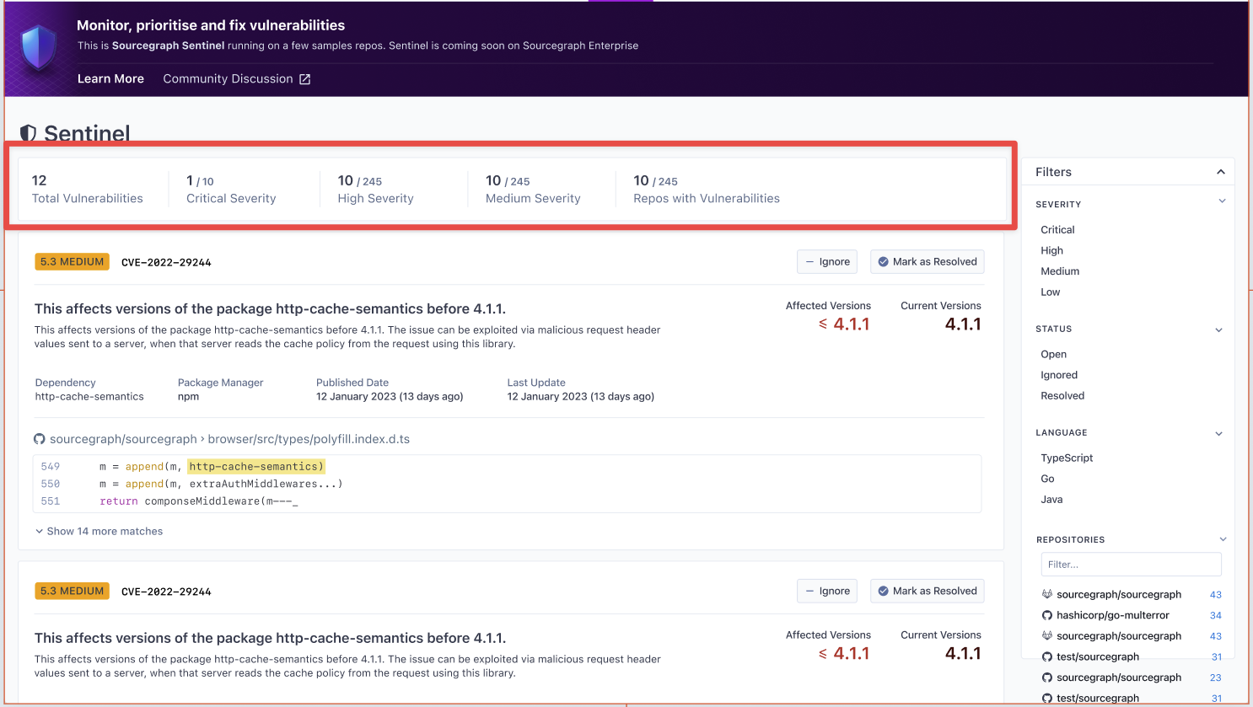1253x707 pixels.
Task: Show only Open status vulnerabilities
Action: 1053,354
